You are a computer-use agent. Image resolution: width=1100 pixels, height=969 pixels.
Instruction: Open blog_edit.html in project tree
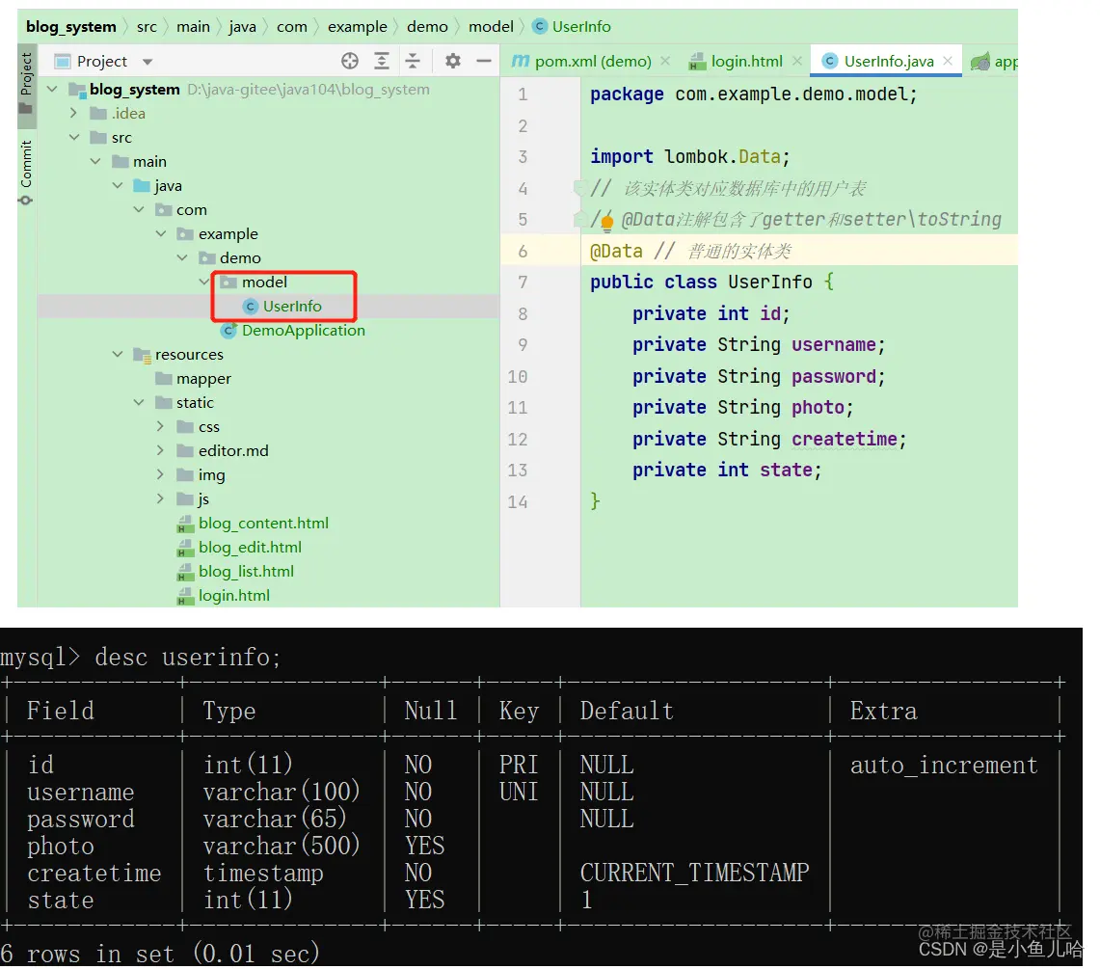click(x=250, y=548)
